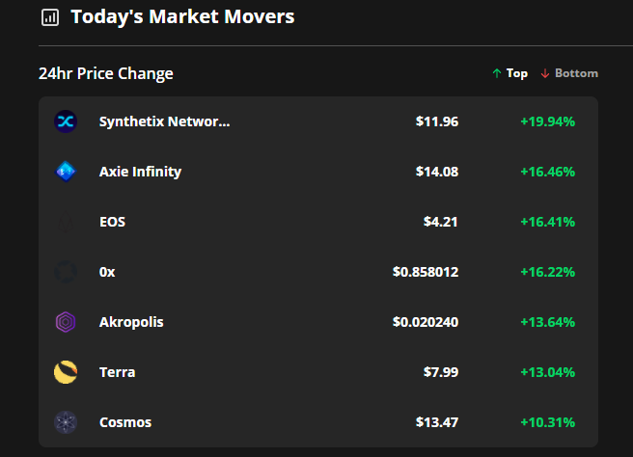
Task: Click the 0x coin icon
Action: [66, 272]
